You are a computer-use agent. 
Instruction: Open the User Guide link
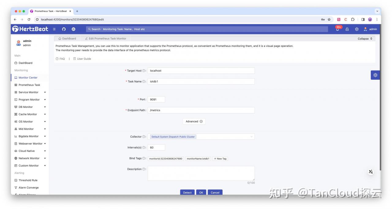(82, 59)
